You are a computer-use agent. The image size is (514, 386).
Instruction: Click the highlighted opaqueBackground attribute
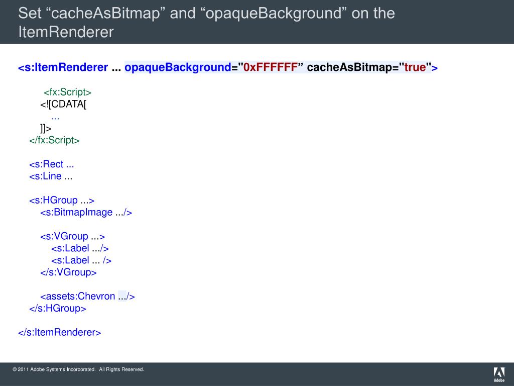coord(178,67)
